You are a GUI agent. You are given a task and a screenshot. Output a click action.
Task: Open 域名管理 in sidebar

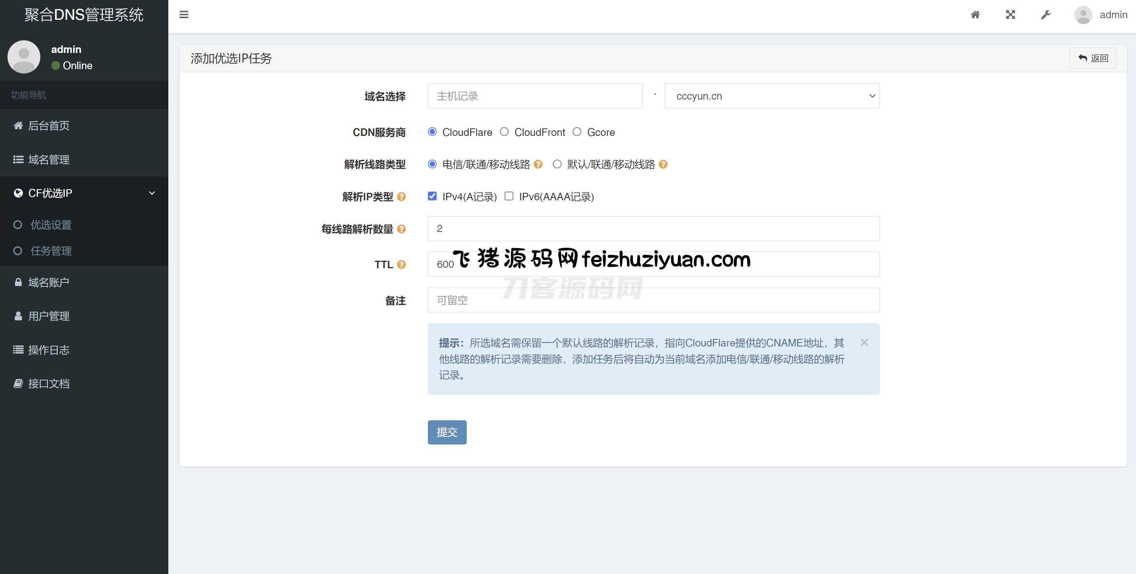click(49, 160)
